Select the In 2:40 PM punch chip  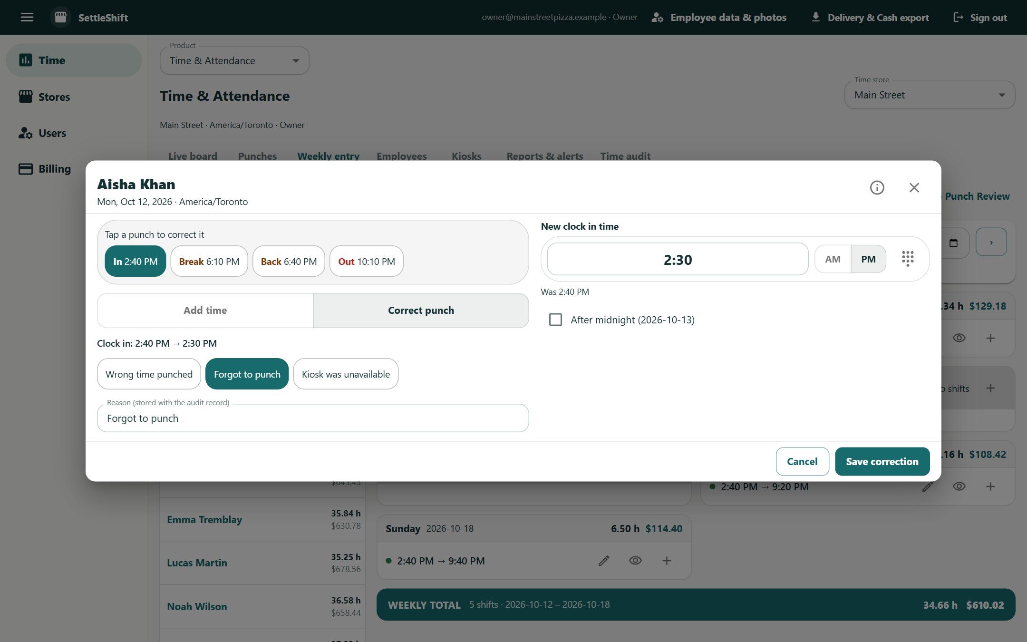135,261
